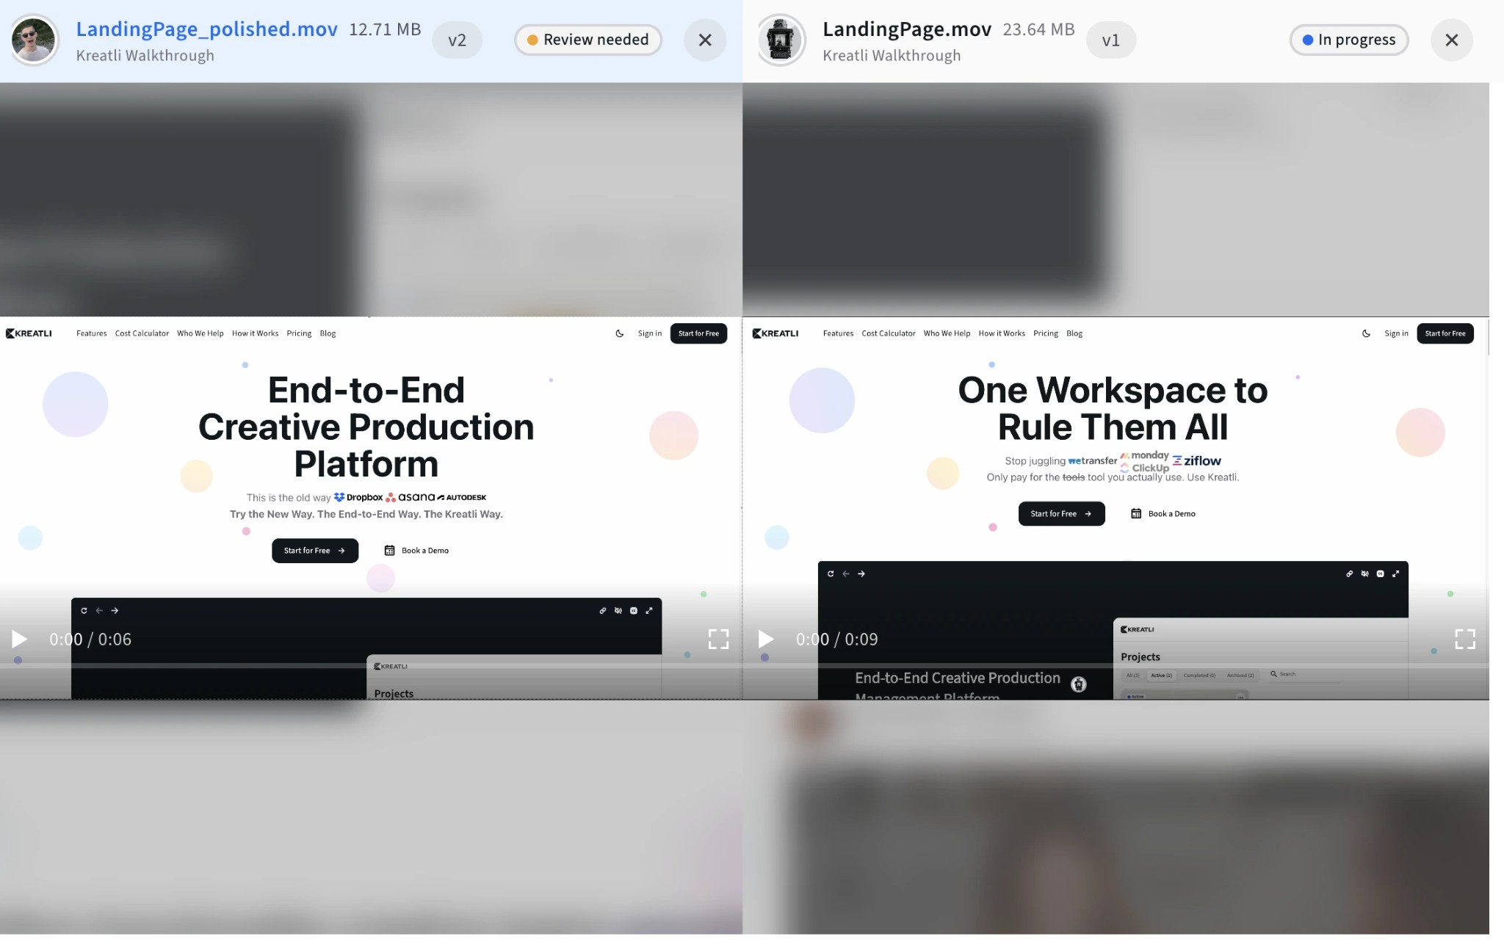This screenshot has height=945, width=1504.
Task: Click the Sign in link
Action: pos(648,333)
